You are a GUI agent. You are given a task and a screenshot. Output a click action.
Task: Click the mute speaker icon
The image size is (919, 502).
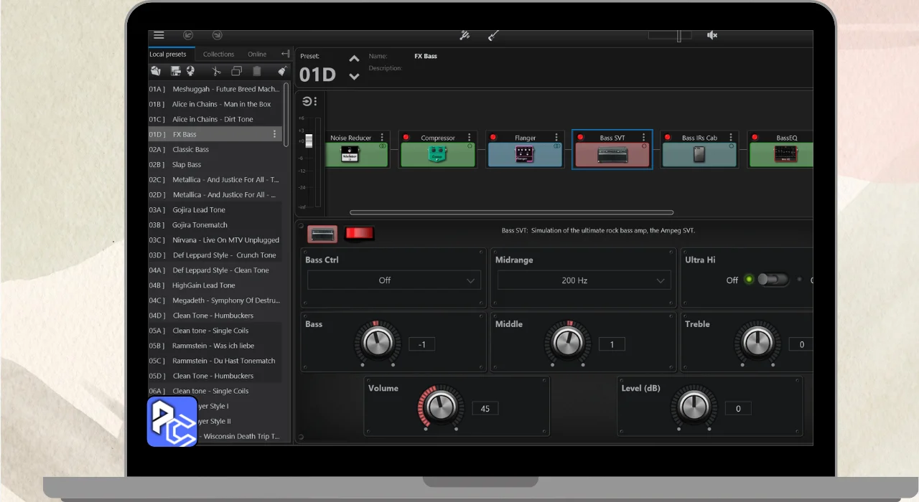712,35
